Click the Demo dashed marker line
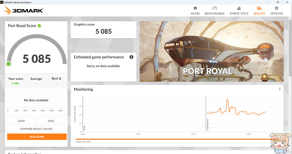The width and height of the screenshot is (292, 154). (83, 114)
